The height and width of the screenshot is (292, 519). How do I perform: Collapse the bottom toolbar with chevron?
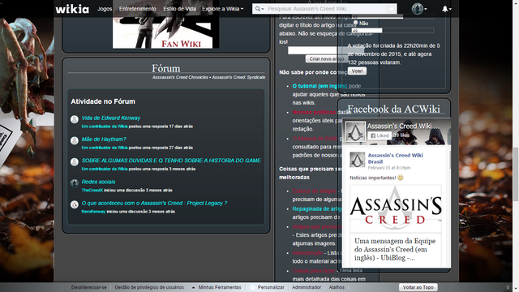point(508,287)
